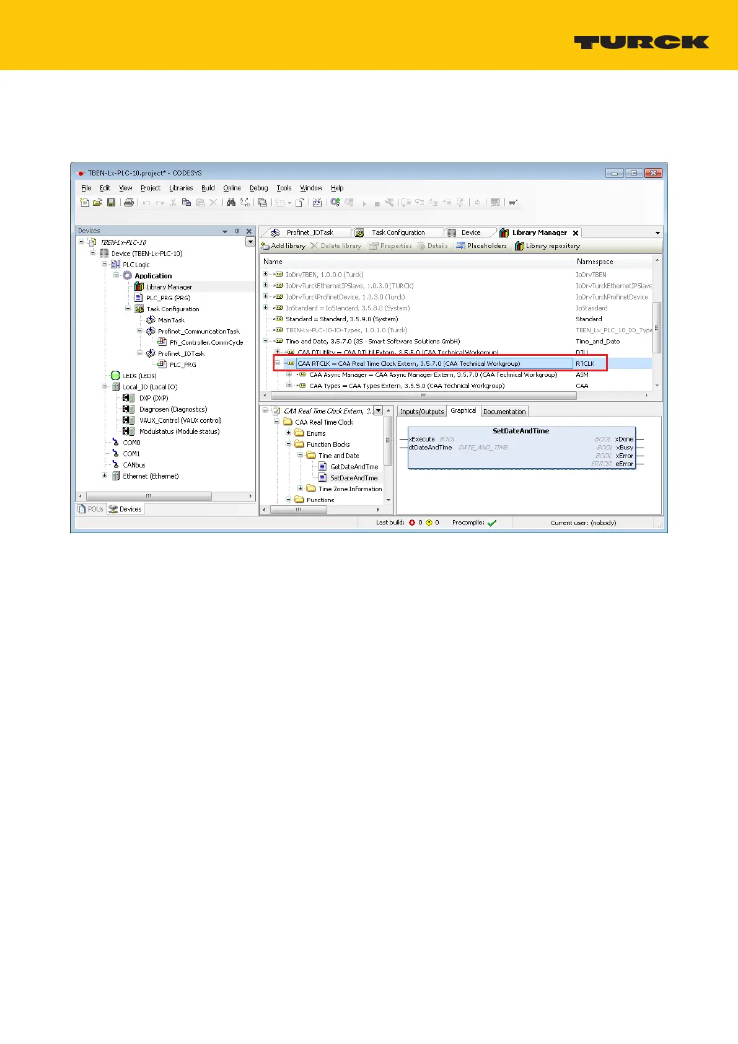Image resolution: width=738 pixels, height=1044 pixels.
Task: Expand the CAA Types library entry
Action: pos(289,385)
